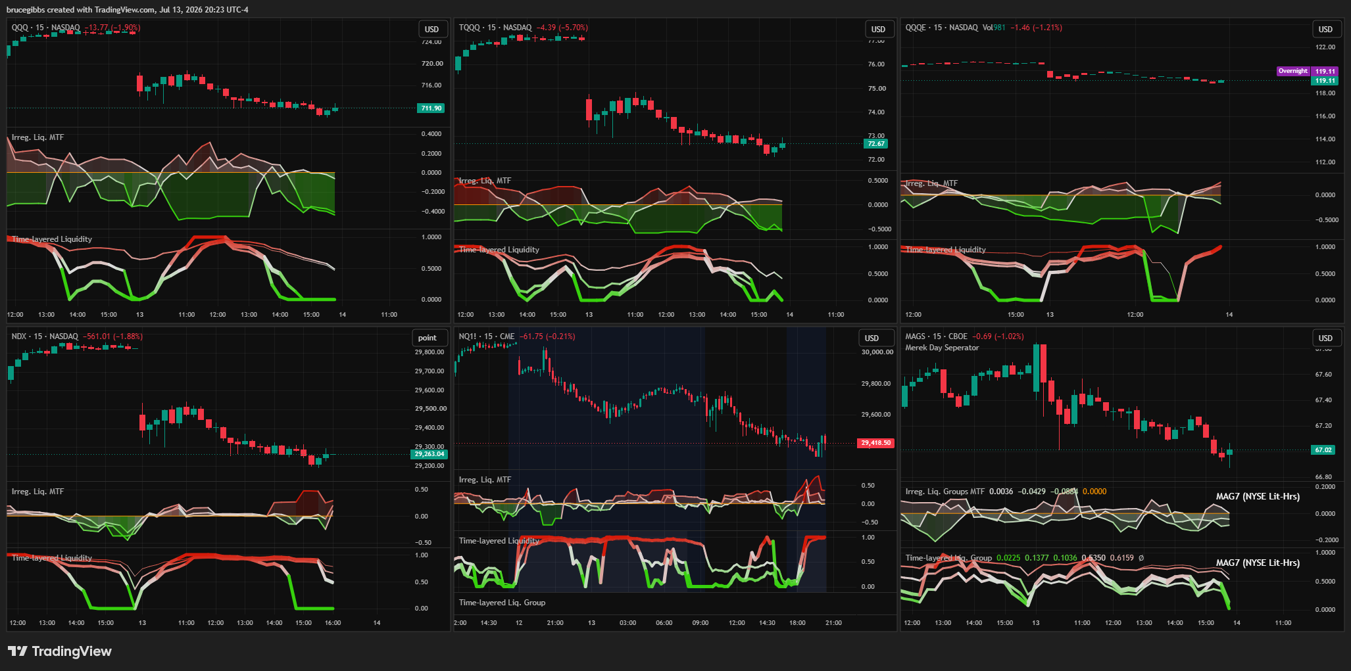Viewport: 1351px width, 671px height.
Task: Click QQQ change value -13.77 (-1.90%)
Action: pyautogui.click(x=112, y=28)
